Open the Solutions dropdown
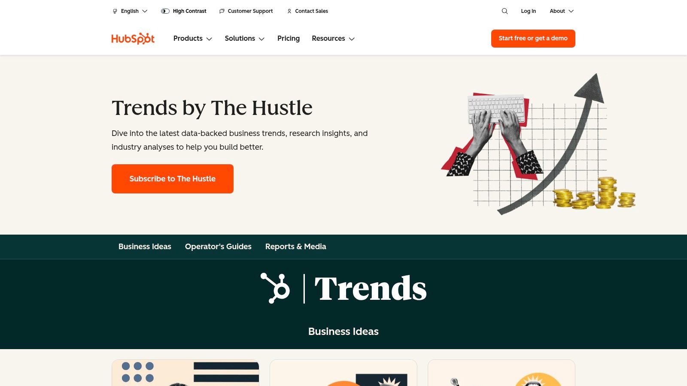The width and height of the screenshot is (687, 386). [245, 39]
